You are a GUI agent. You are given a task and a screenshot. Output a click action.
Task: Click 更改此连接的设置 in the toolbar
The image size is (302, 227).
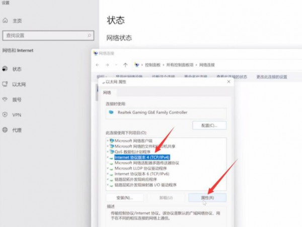pyautogui.click(x=272, y=77)
